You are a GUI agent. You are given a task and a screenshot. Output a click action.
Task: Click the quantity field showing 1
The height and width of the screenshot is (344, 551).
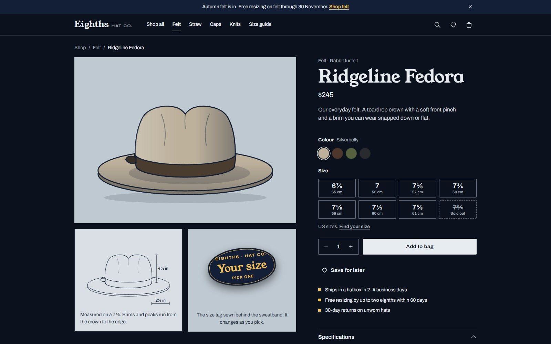point(339,247)
